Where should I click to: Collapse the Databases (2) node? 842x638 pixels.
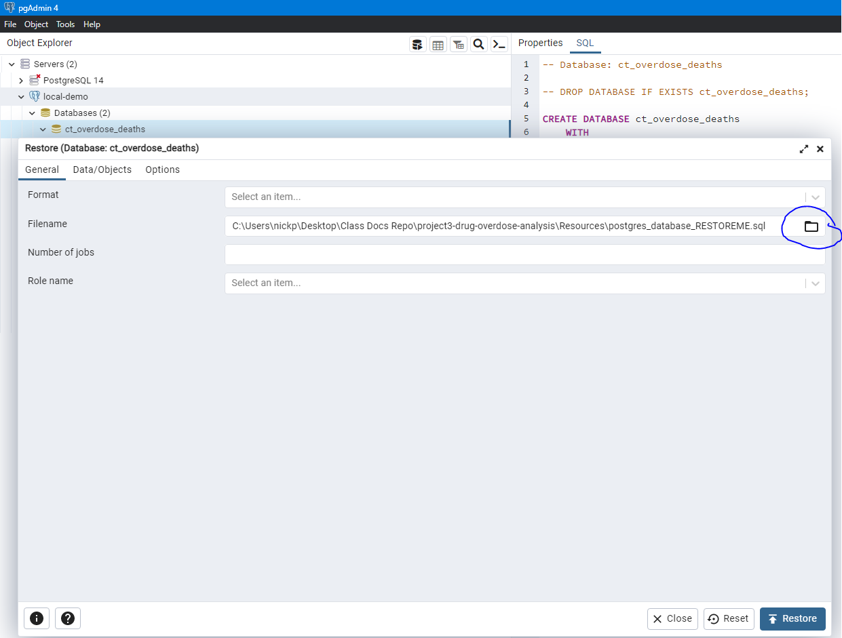point(32,113)
